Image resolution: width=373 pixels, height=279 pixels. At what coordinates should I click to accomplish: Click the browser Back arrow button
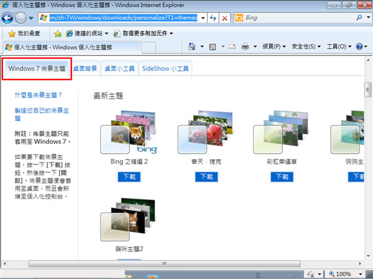click(7, 18)
